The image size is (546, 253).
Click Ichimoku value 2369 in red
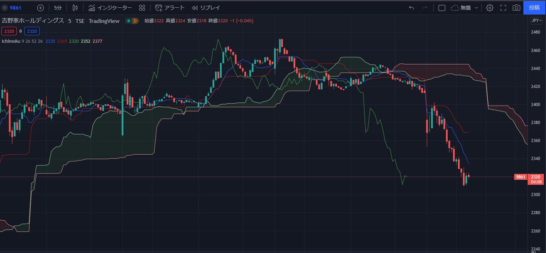click(x=62, y=41)
